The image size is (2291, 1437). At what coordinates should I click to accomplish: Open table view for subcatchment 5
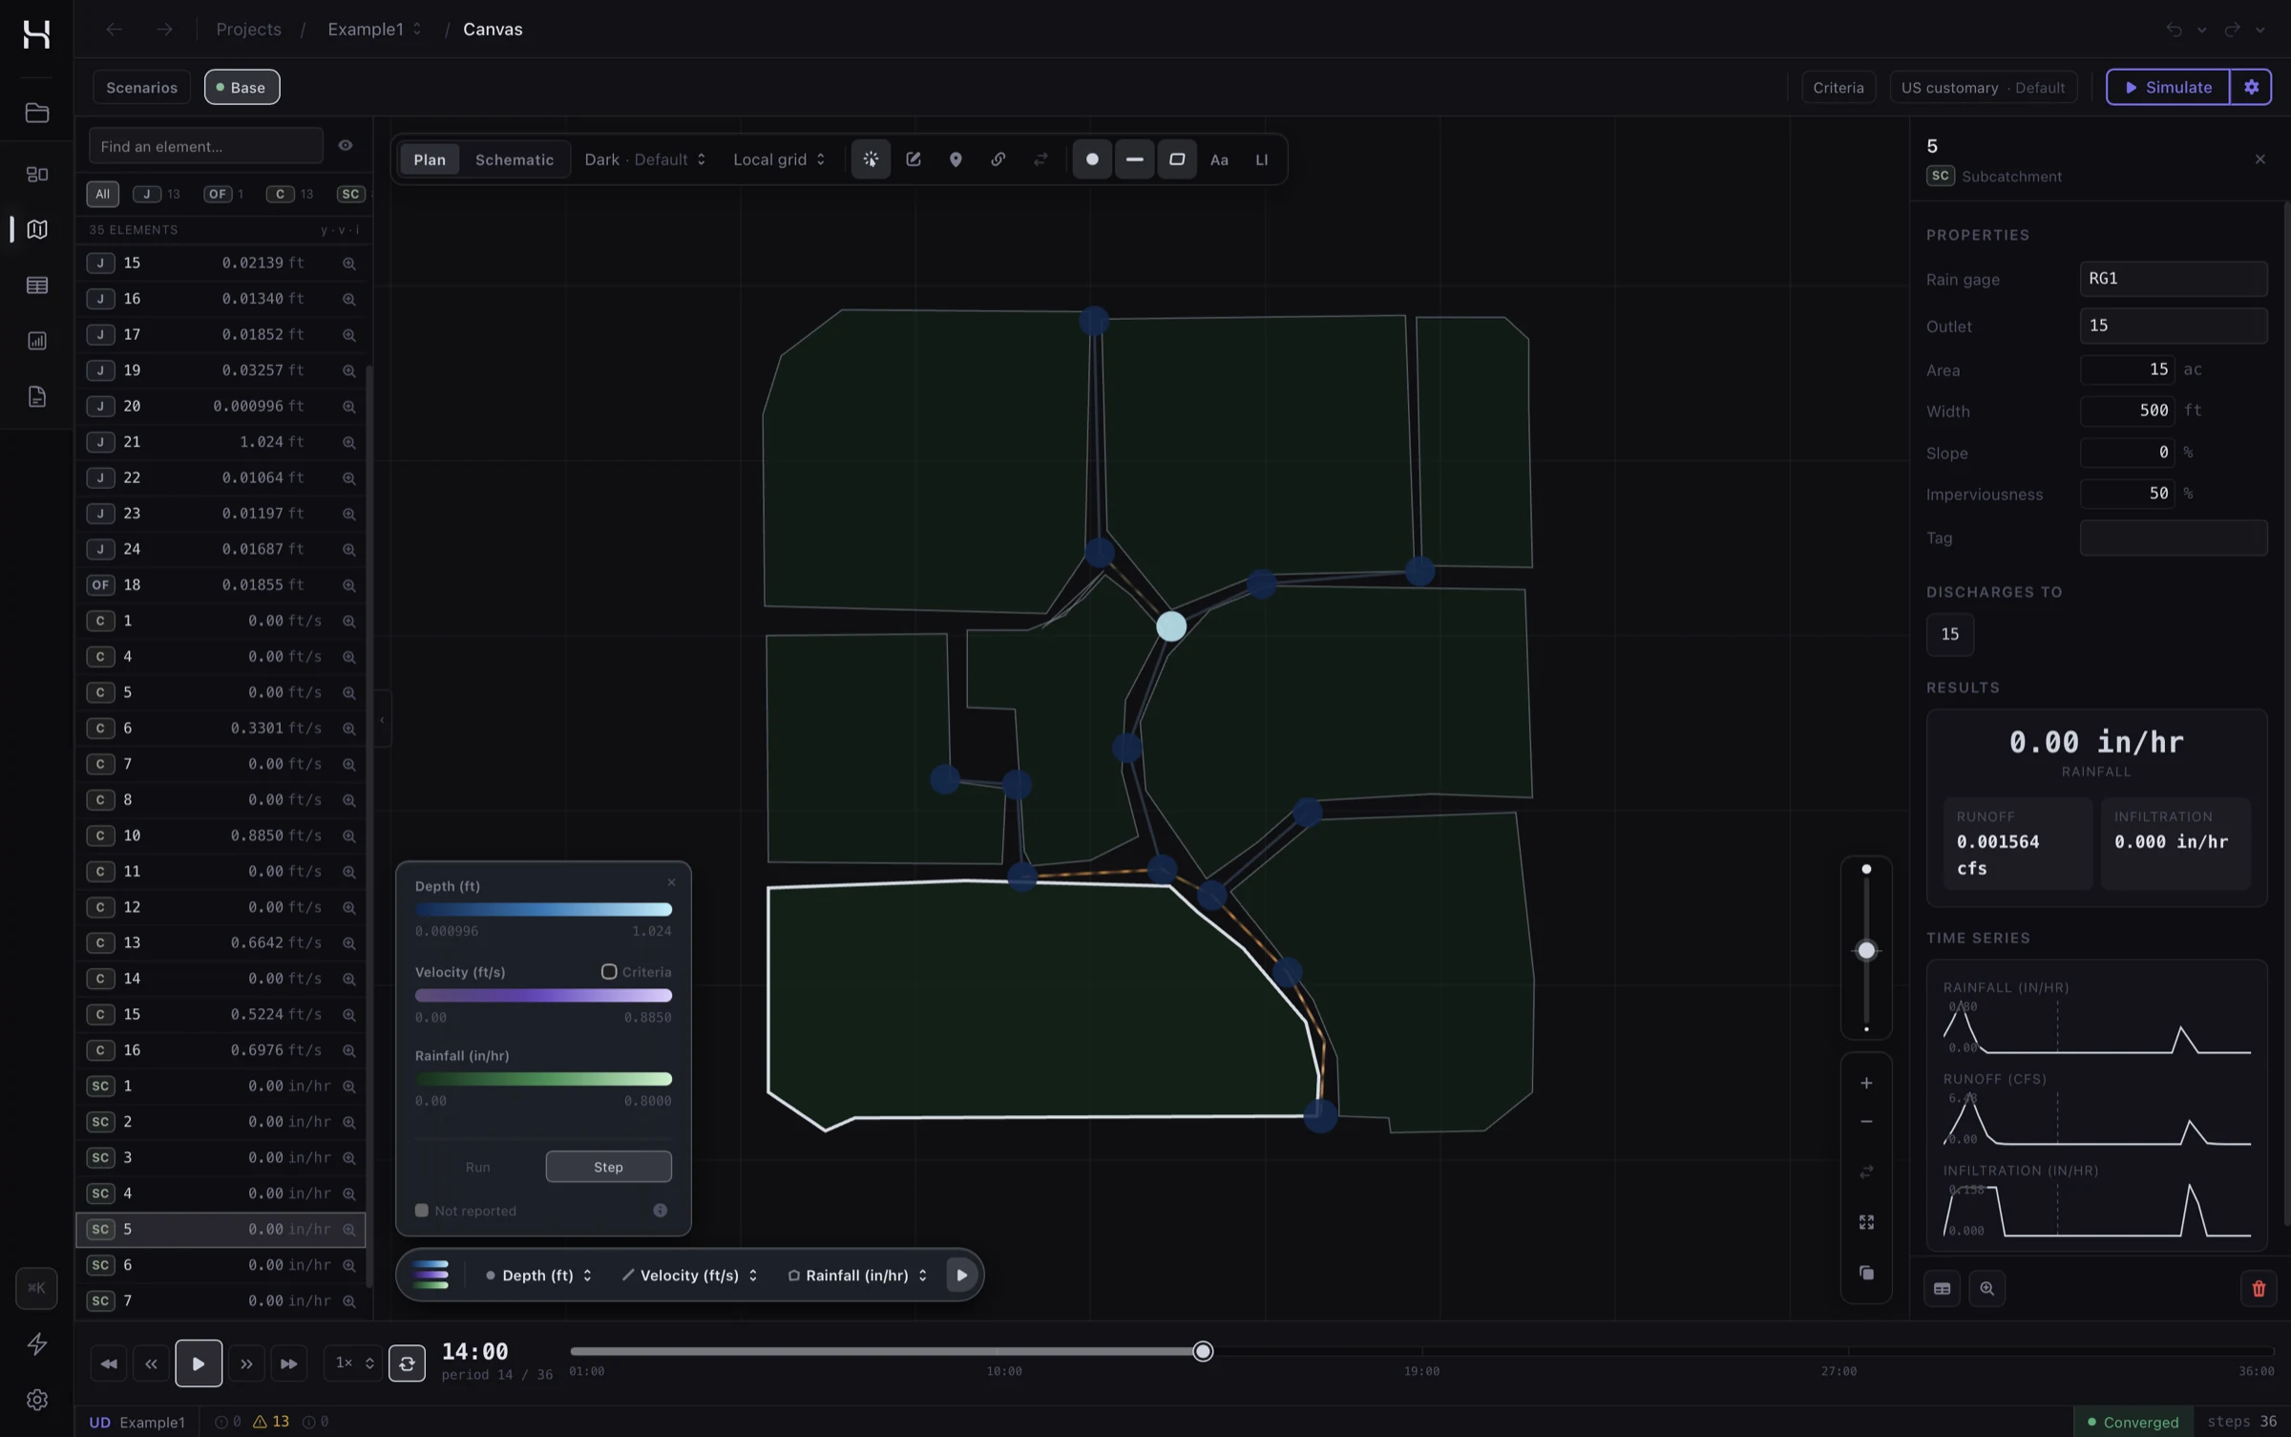[1942, 1288]
